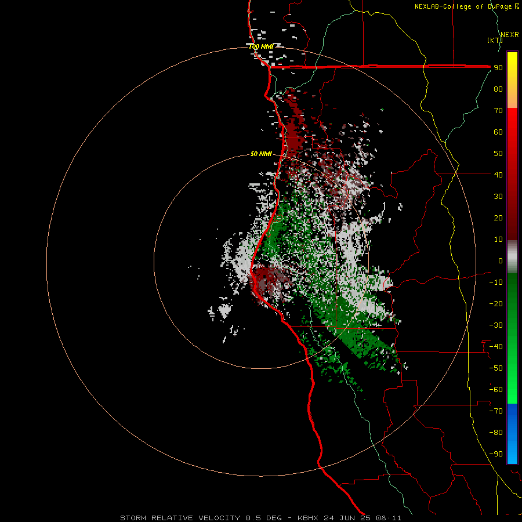Click the NEXR label above the color scale
The height and width of the screenshot is (522, 522).
[x=509, y=35]
